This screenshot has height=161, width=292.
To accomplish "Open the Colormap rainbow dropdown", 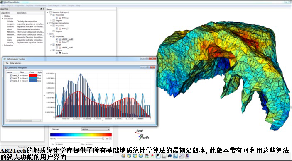I will (96, 129).
